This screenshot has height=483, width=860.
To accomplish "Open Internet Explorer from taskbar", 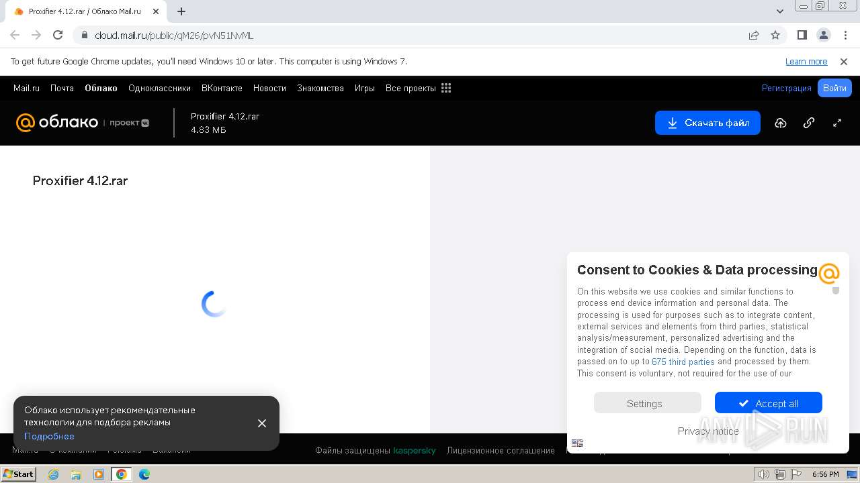I will point(53,474).
